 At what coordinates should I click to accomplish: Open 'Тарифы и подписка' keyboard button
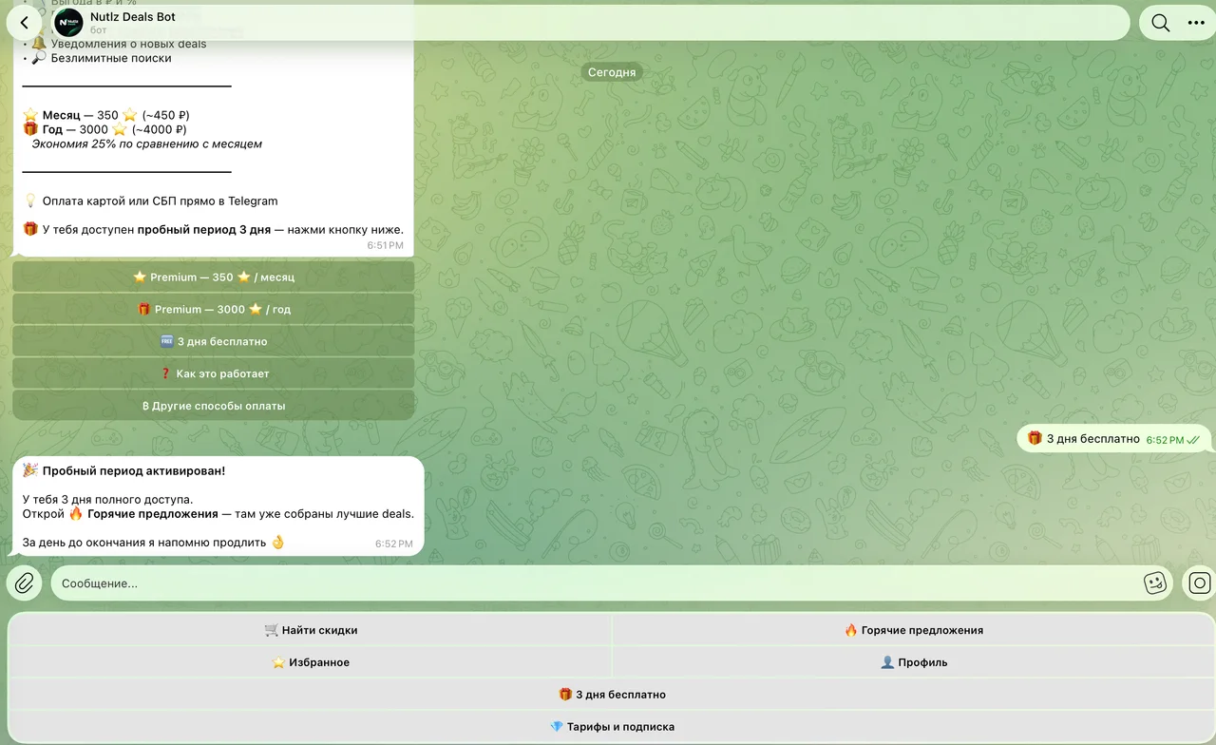point(612,727)
